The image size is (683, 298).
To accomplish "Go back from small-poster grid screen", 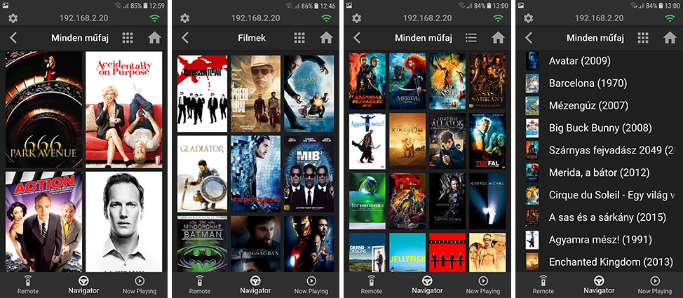I will [x=357, y=38].
